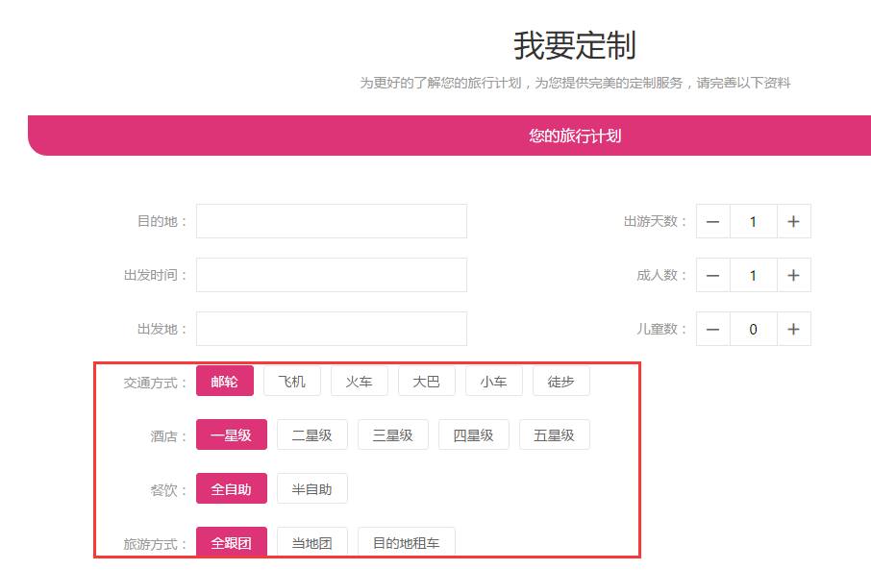Increase 出游天数 with the plus icon
Screen dimensions: 871x570
tap(793, 221)
